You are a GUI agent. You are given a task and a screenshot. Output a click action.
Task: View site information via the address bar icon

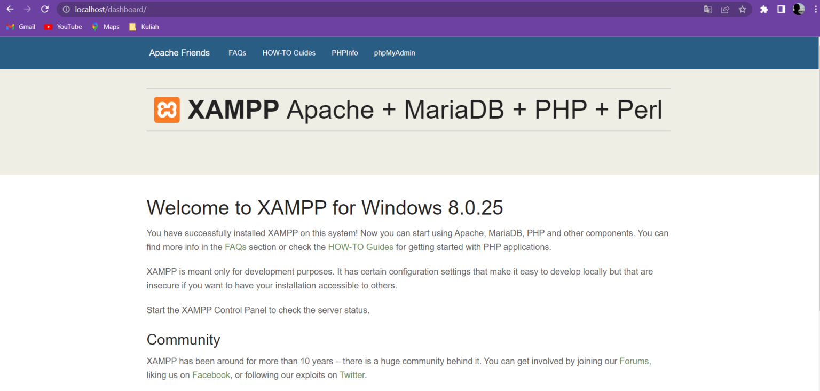(65, 9)
